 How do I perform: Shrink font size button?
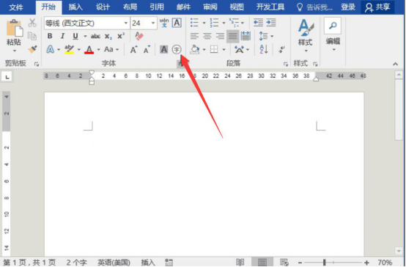pyautogui.click(x=147, y=49)
